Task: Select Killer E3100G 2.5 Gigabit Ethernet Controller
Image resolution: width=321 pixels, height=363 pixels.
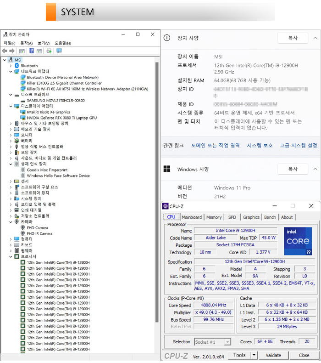Action: click(64, 83)
